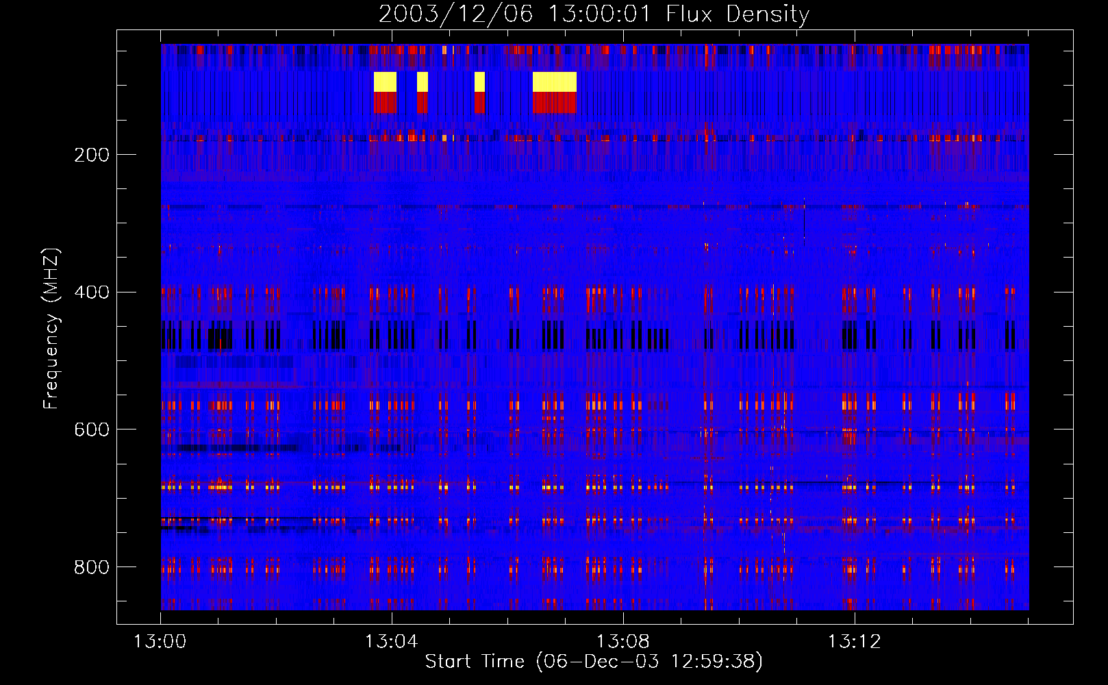Click the 400 frequency tick label
Viewport: 1108px width, 685px height.
(x=92, y=292)
